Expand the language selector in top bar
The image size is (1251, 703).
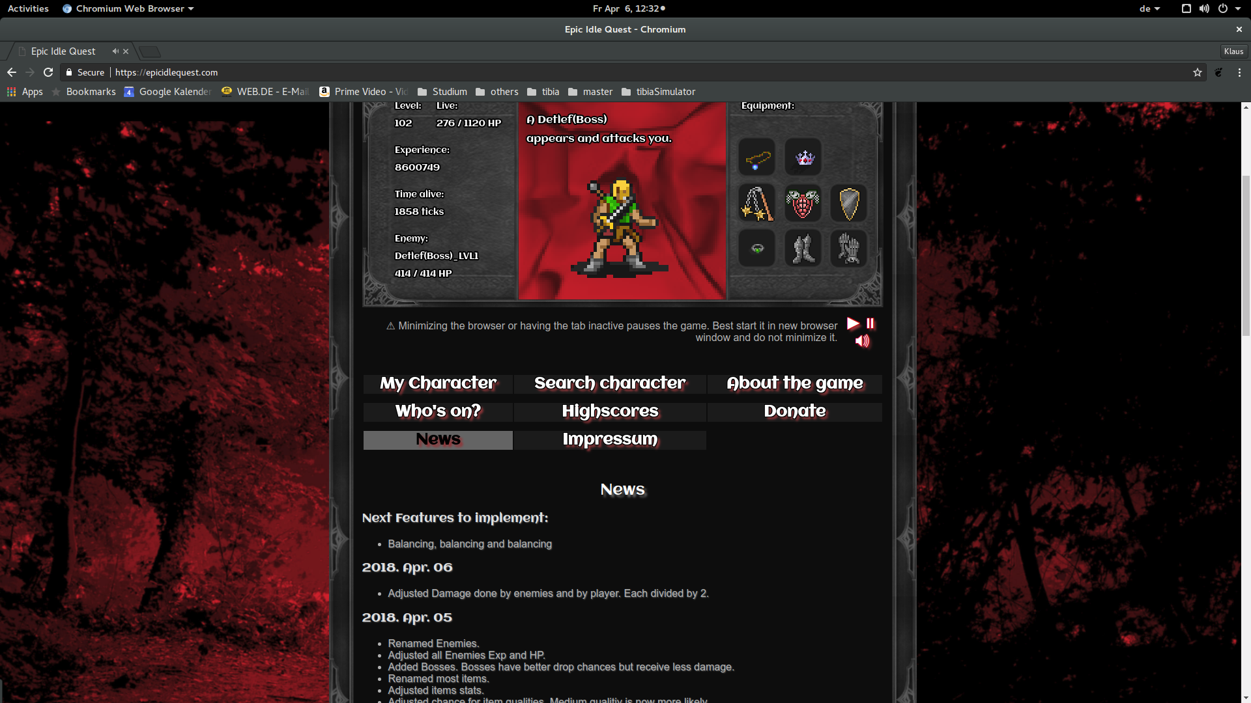(1149, 8)
